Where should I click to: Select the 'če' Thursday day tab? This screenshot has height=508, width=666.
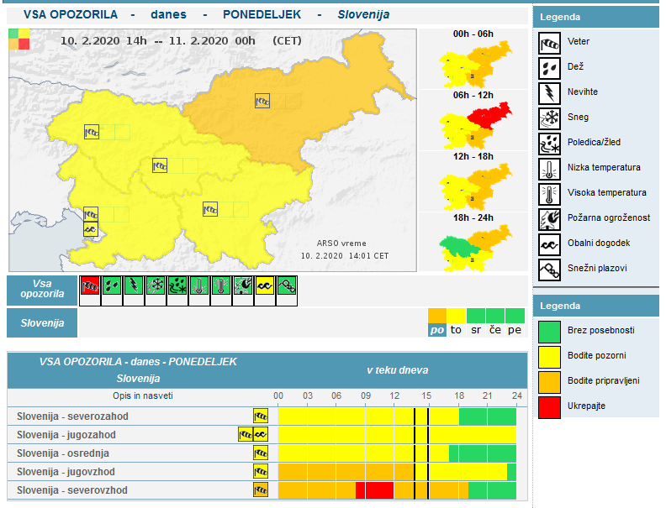(494, 323)
